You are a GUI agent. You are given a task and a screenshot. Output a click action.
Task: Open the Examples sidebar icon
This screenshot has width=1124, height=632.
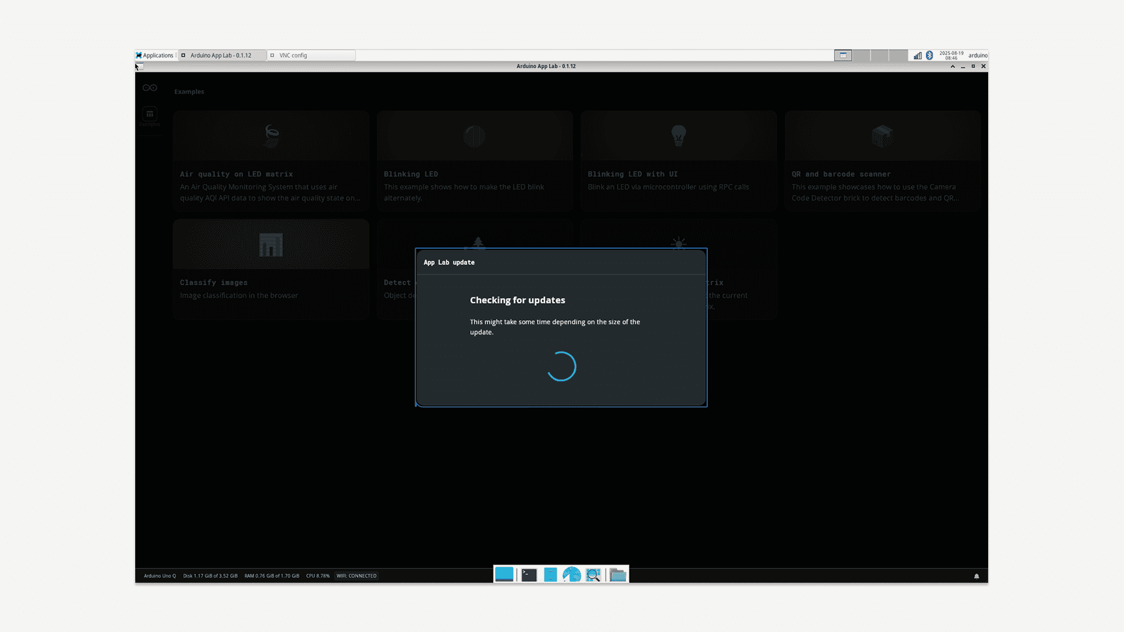point(150,114)
